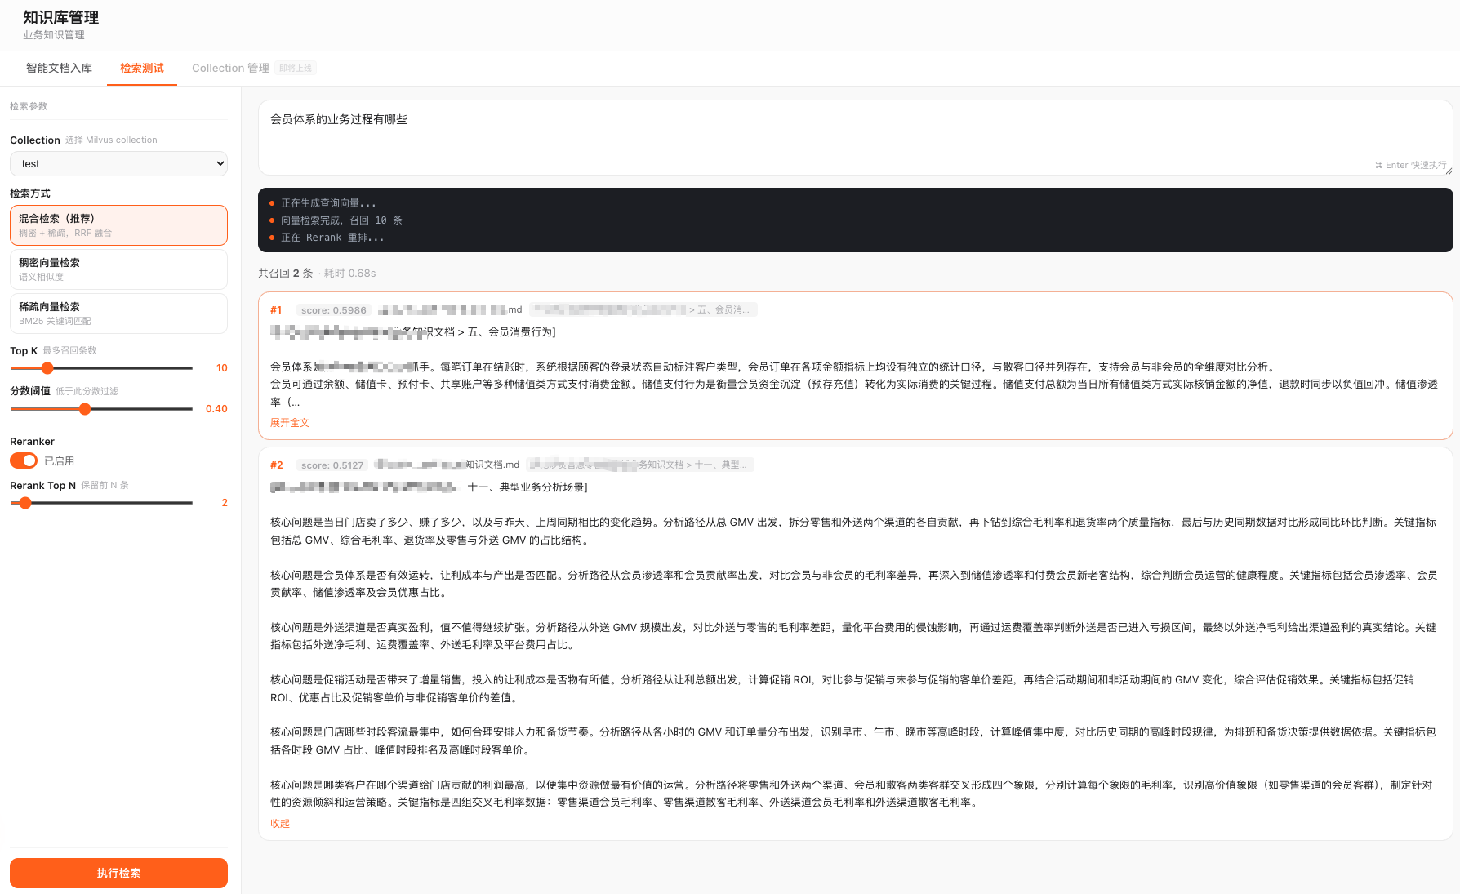Click the 分数阈值 value 0.40
1460x894 pixels.
click(216, 409)
